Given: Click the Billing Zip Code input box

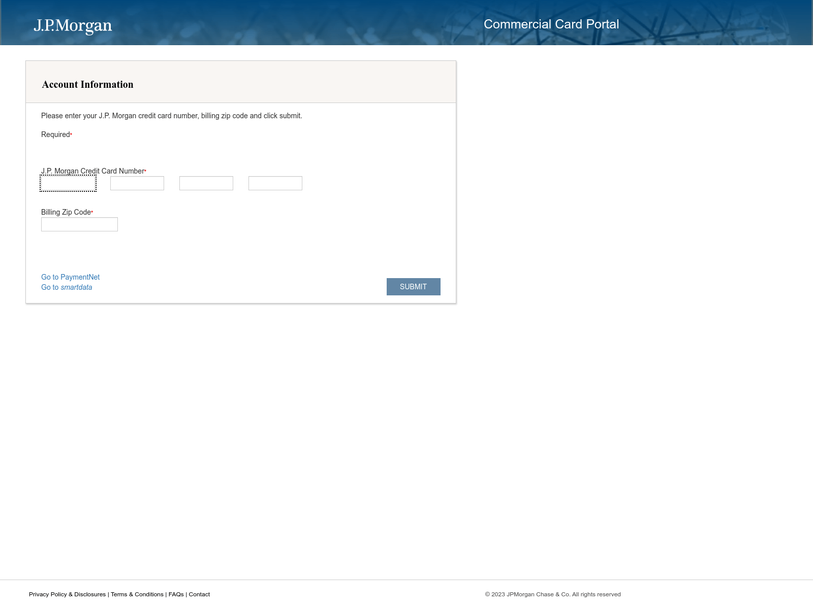Looking at the screenshot, I should point(79,224).
